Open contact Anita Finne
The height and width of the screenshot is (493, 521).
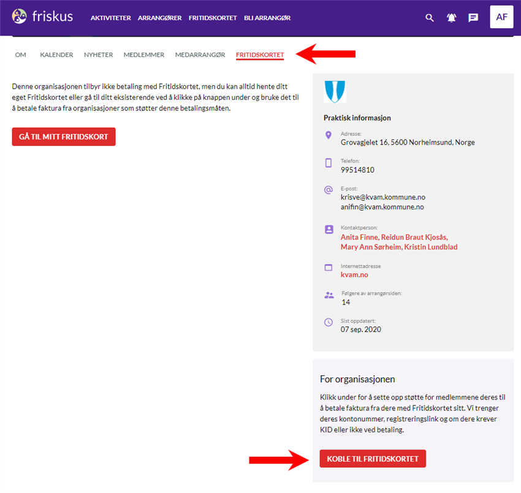click(360, 238)
